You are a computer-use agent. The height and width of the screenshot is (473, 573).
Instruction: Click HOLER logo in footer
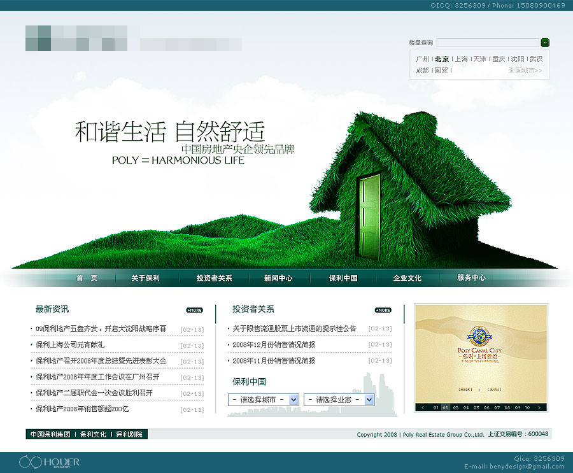49,462
